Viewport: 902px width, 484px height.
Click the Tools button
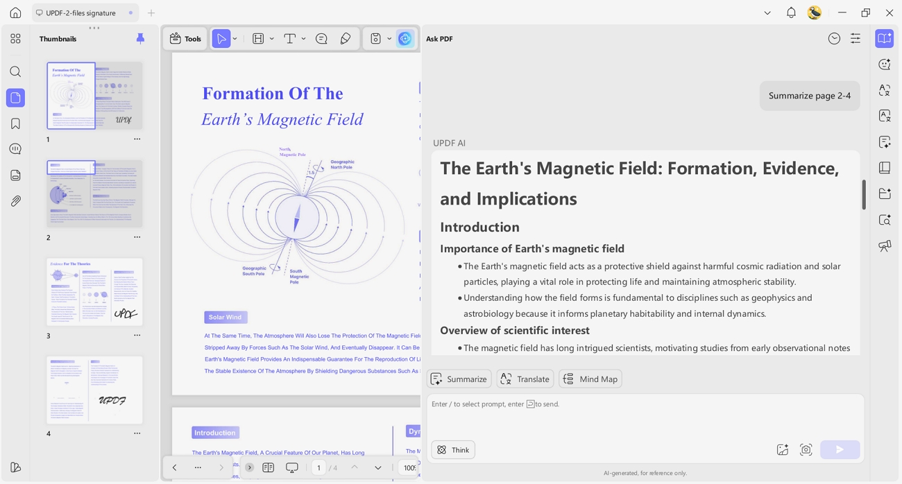click(x=185, y=39)
